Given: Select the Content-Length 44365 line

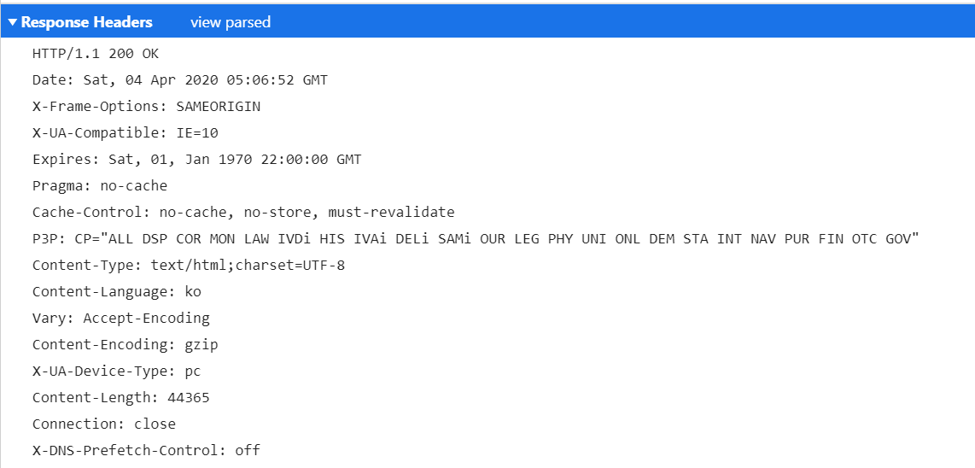Looking at the screenshot, I should pyautogui.click(x=120, y=397).
